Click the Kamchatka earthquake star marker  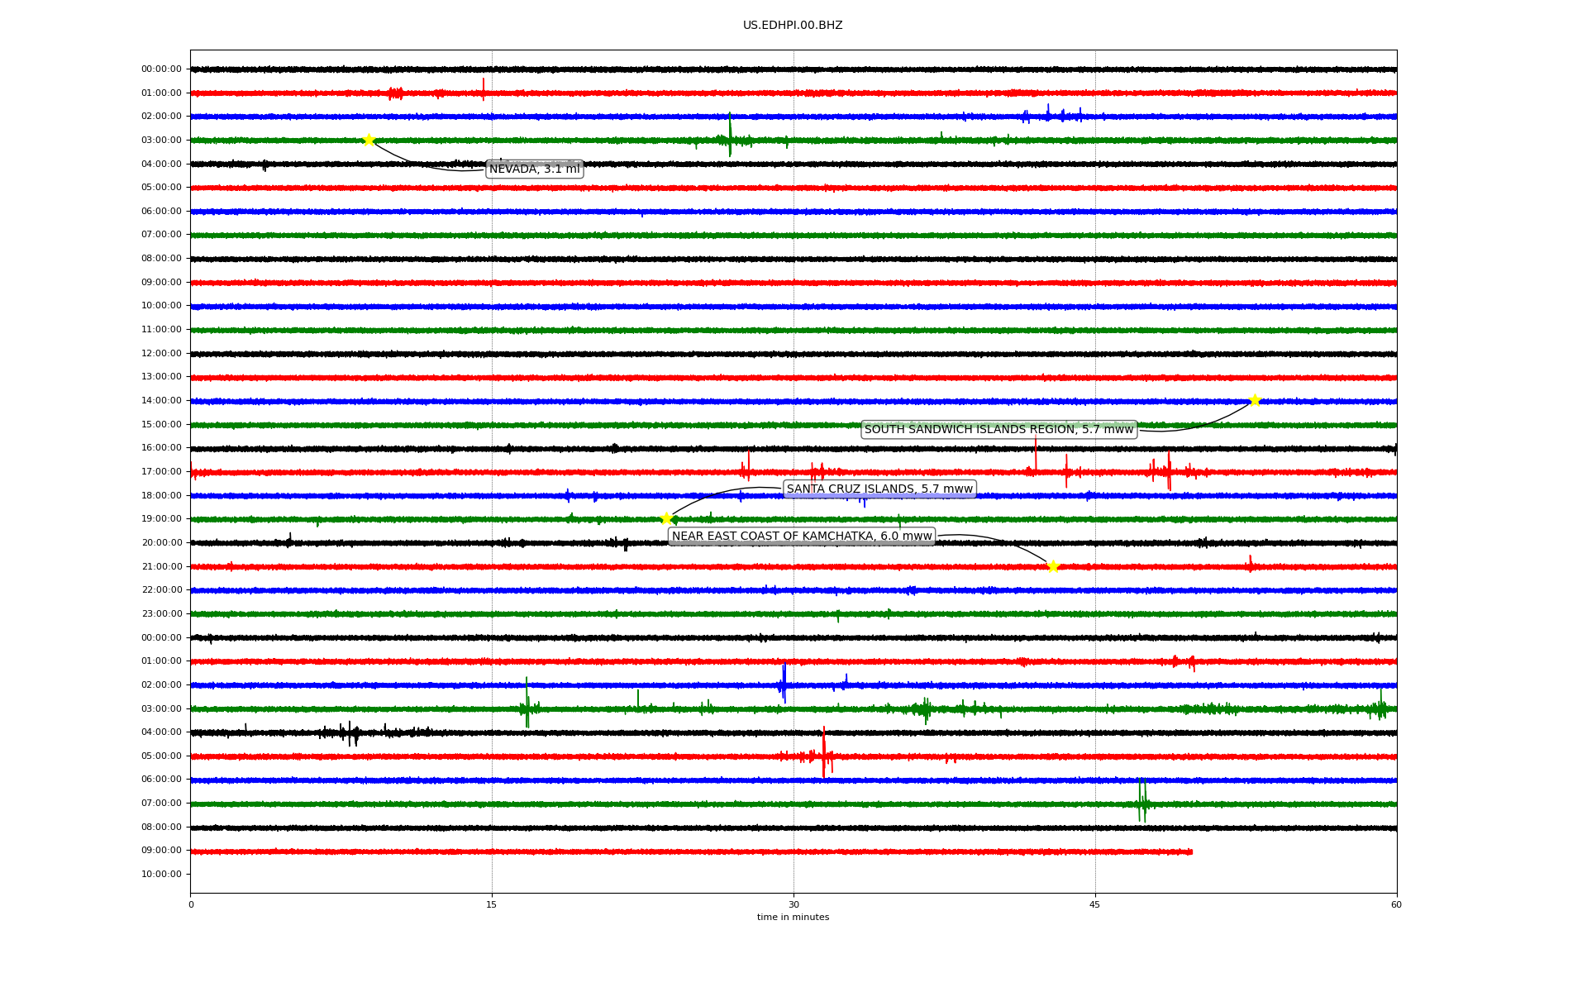1053,566
